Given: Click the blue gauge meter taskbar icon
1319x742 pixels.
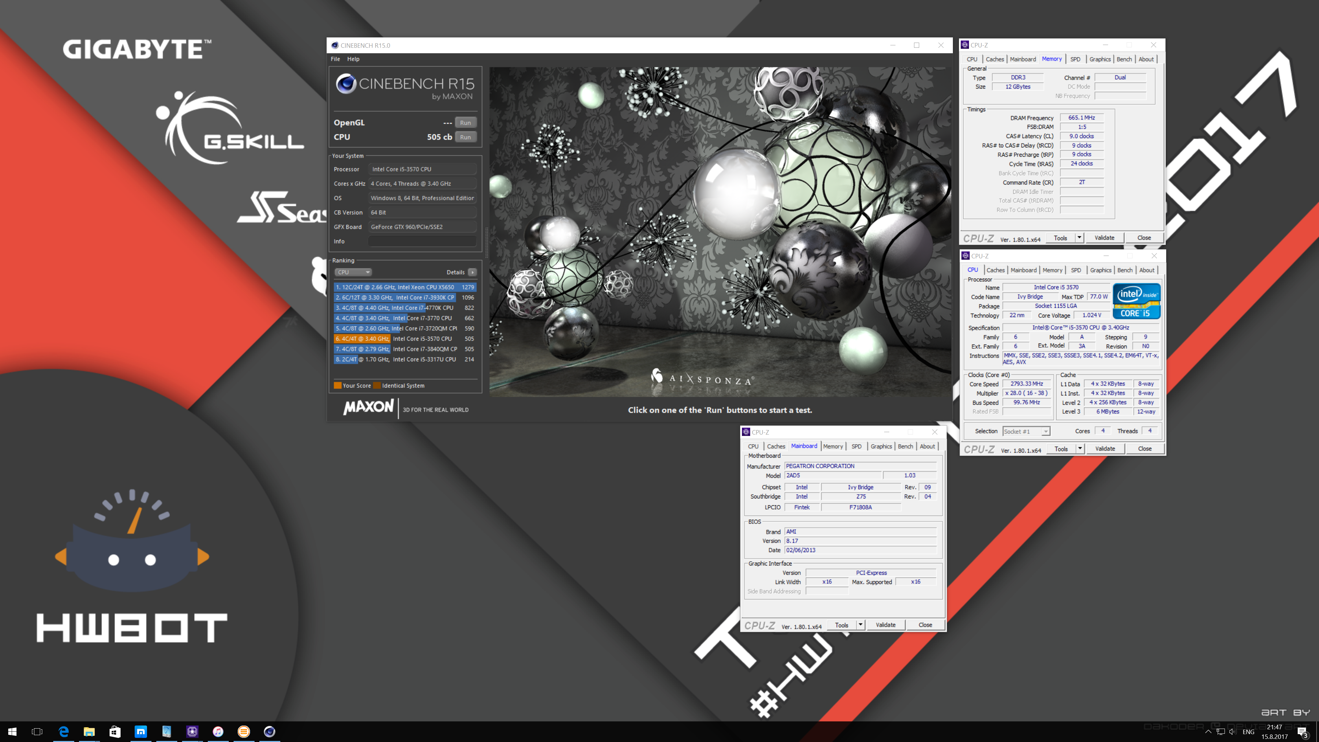Looking at the screenshot, I should pyautogui.click(x=166, y=732).
